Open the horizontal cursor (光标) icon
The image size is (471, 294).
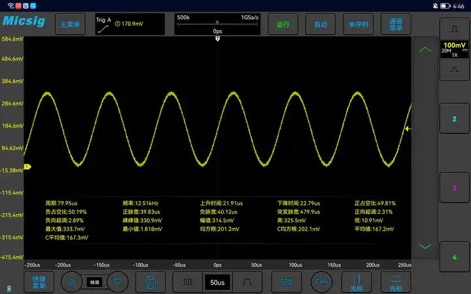(x=396, y=282)
